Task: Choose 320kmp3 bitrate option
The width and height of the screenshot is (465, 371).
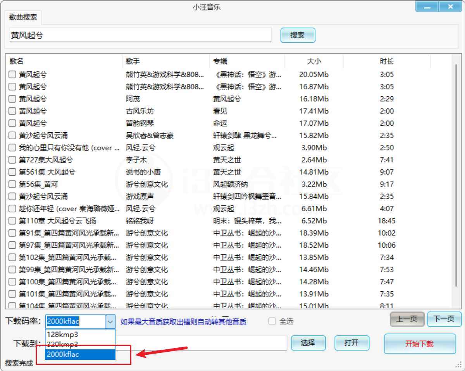Action: click(80, 344)
